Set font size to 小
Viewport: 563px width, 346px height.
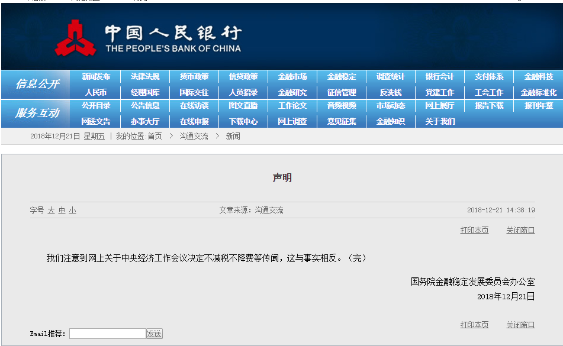click(x=72, y=211)
